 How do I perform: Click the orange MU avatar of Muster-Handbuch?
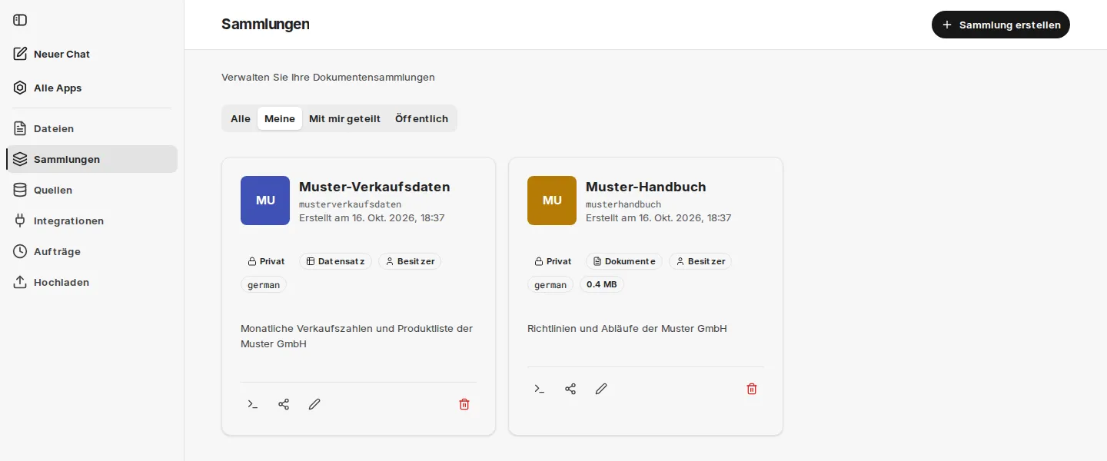(552, 201)
